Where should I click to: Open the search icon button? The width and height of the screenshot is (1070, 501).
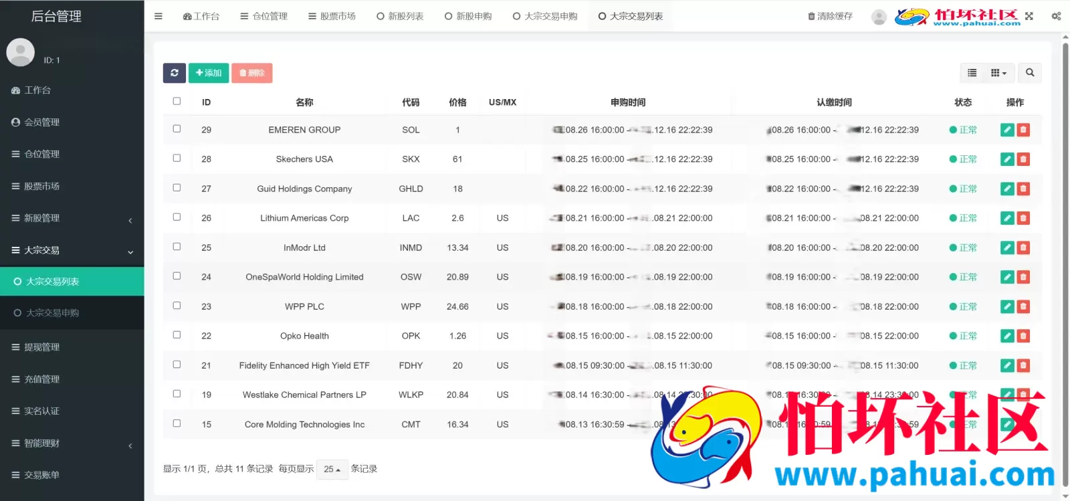tap(1030, 73)
